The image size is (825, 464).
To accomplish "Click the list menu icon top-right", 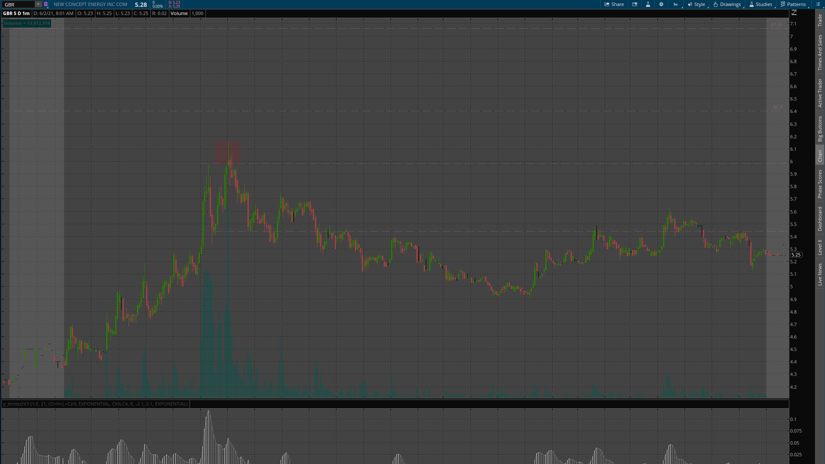I will (x=818, y=4).
